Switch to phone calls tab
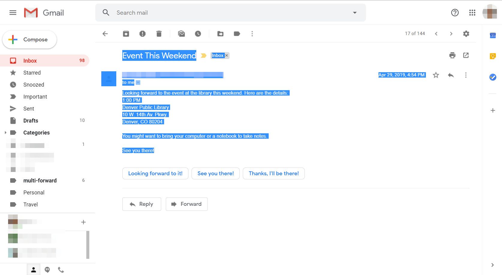This screenshot has height=275, width=502. tap(61, 270)
